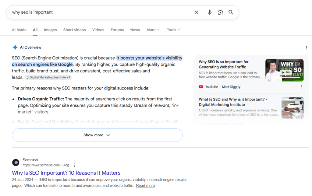312x196 pixels.
Task: Click the Semrush site name text
Action: pyautogui.click(x=30, y=160)
